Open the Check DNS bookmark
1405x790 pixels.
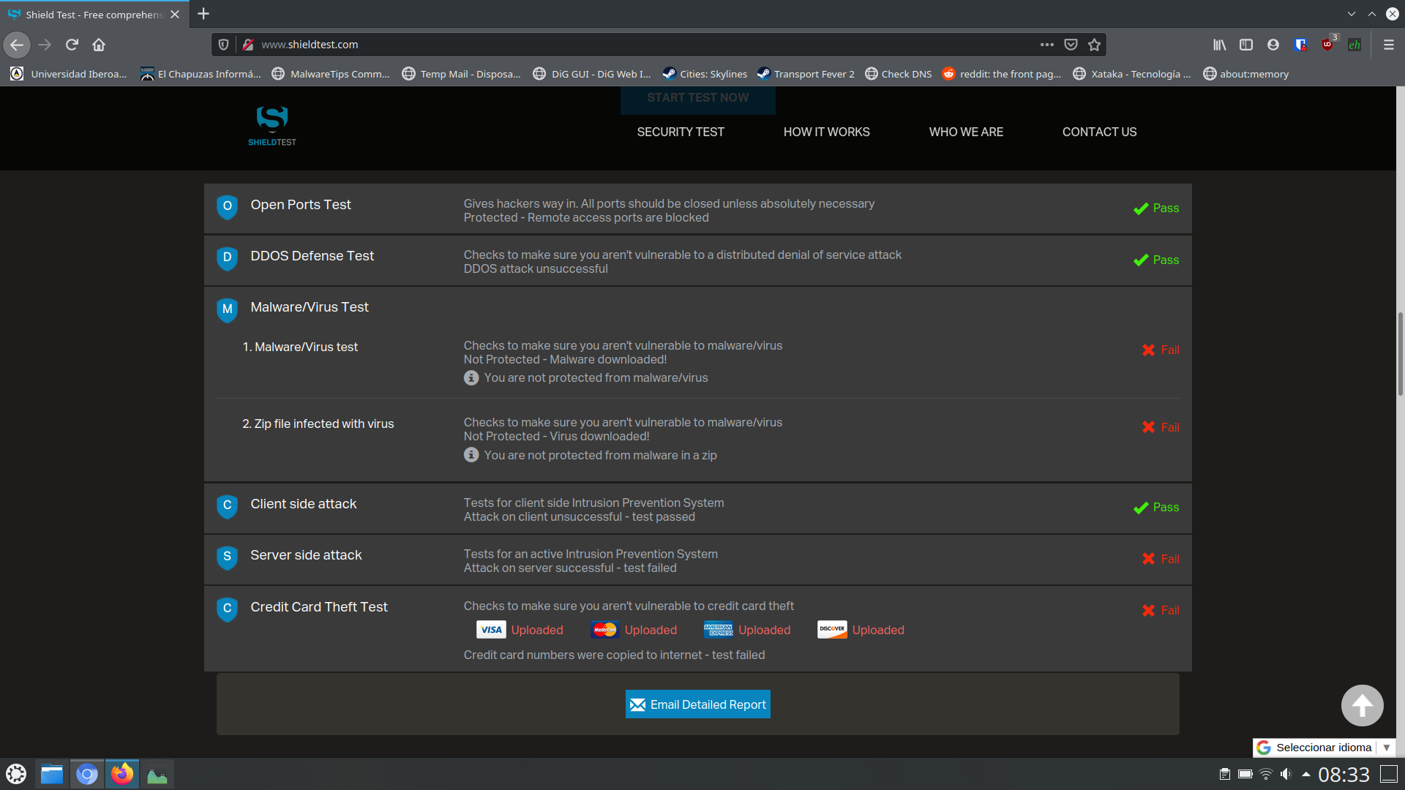(899, 74)
